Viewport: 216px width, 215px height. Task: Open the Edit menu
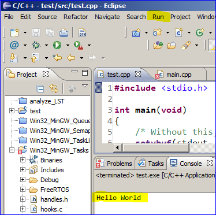pos(25,17)
